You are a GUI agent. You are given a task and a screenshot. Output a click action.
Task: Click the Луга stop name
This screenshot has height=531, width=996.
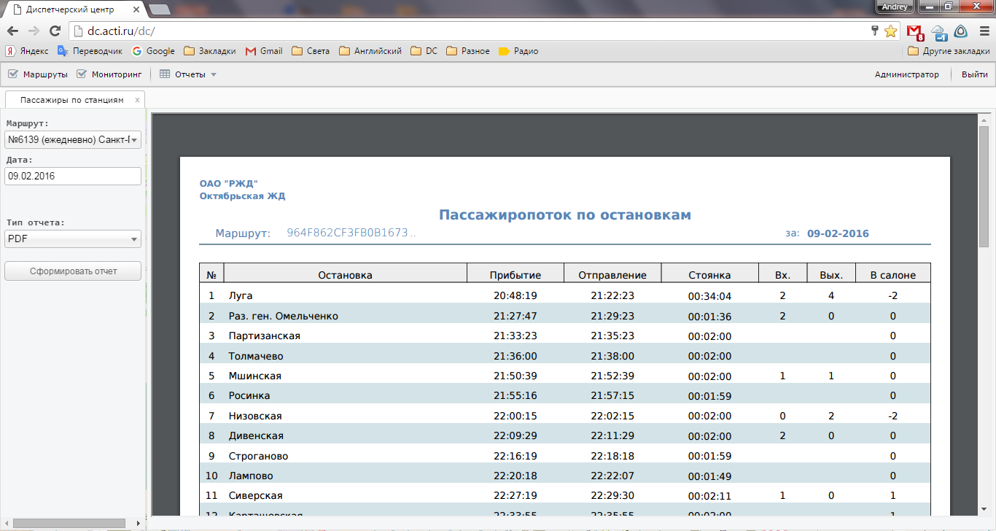tap(241, 296)
